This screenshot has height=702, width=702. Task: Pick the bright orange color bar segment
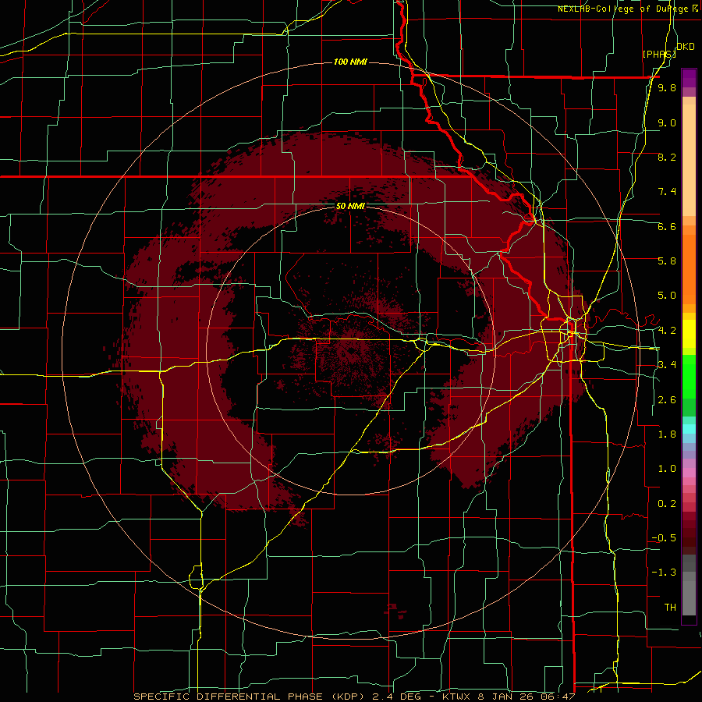pyautogui.click(x=689, y=268)
